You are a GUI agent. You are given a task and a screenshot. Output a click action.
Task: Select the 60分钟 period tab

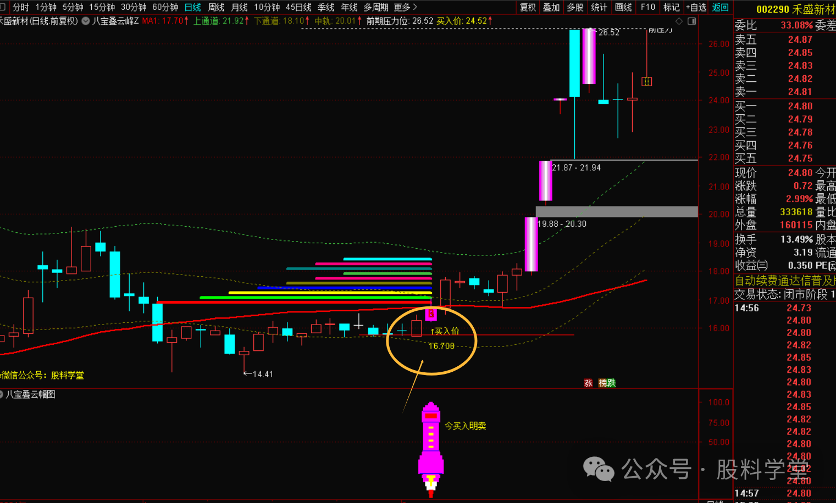coord(165,7)
